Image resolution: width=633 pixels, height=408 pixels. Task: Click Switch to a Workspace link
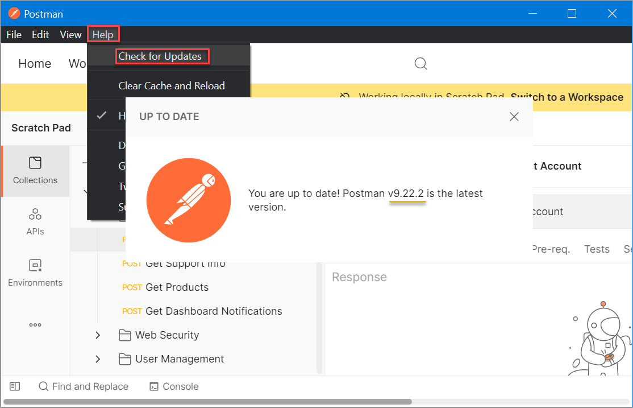click(x=567, y=97)
